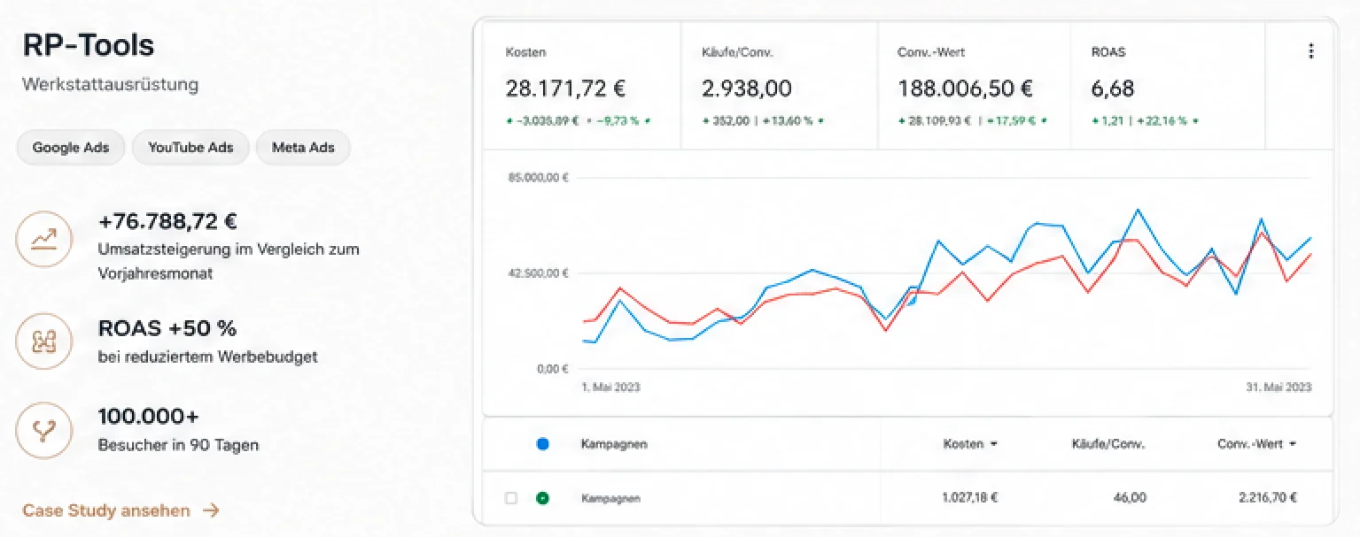1360x537 pixels.
Task: Click the 28.171,72 € cost value
Action: click(x=566, y=88)
